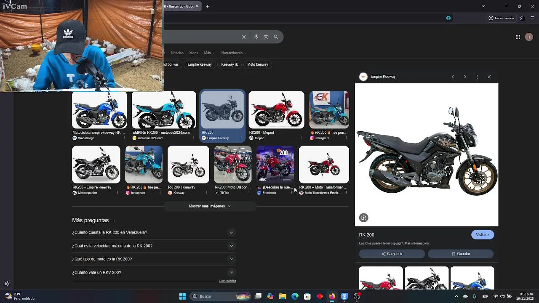Screen dimensions: 539x303
Task: Click the Guardar button
Action: point(461,254)
